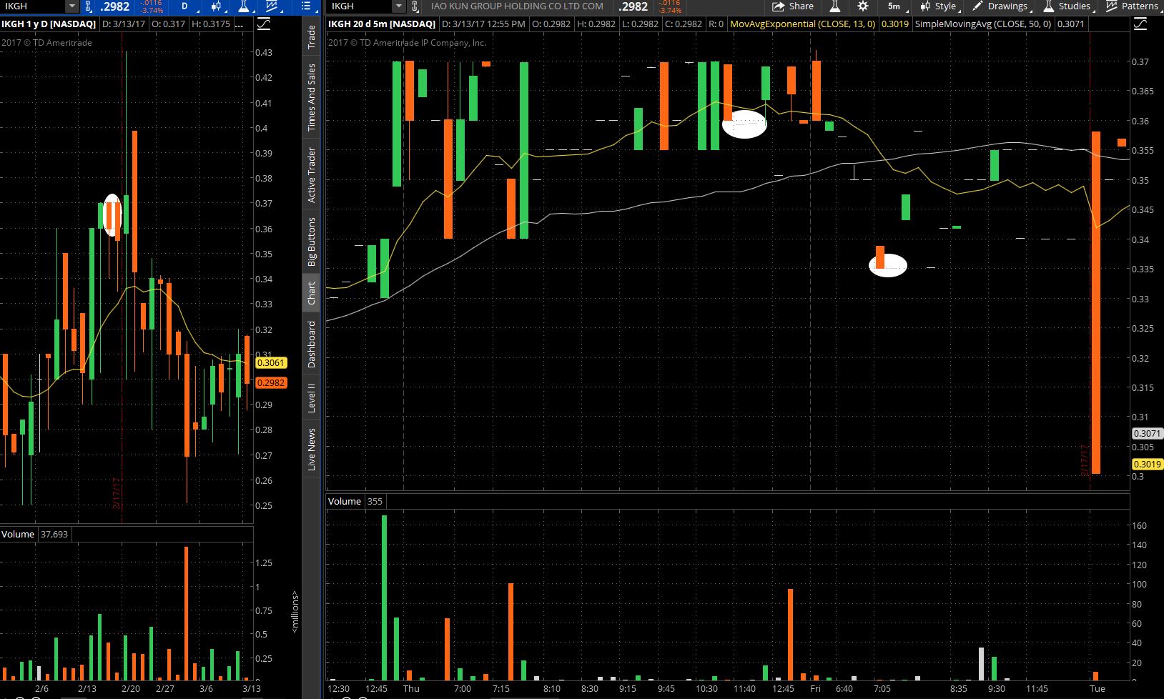
Task: Click the '2/20' date axis label
Action: (131, 689)
